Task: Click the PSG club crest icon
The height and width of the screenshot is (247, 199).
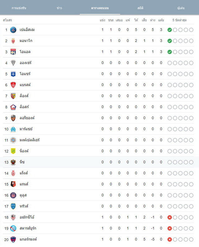Action: [x=13, y=30]
